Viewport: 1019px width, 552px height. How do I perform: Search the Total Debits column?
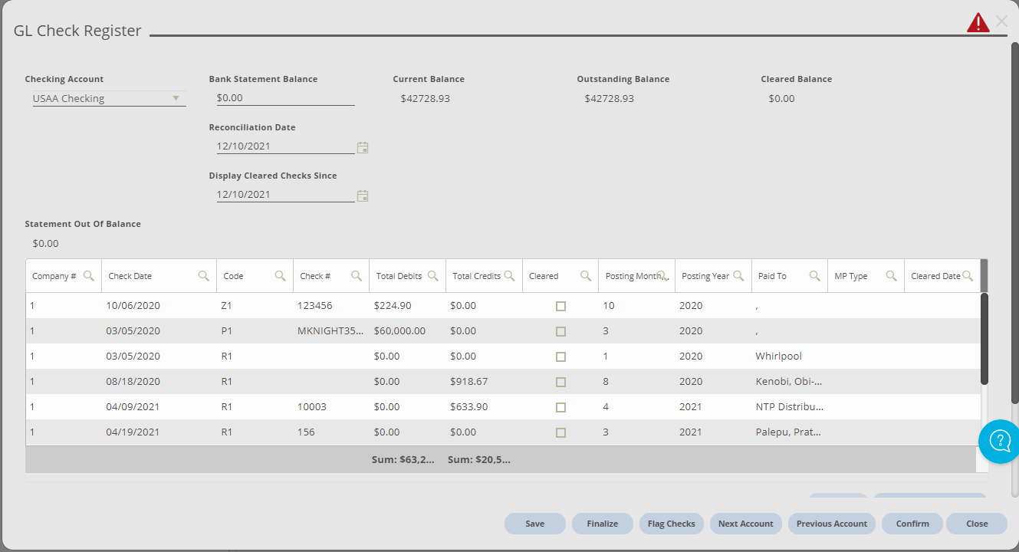tap(432, 276)
